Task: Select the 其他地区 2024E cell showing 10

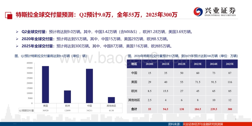Action: pyautogui.click(x=214, y=100)
